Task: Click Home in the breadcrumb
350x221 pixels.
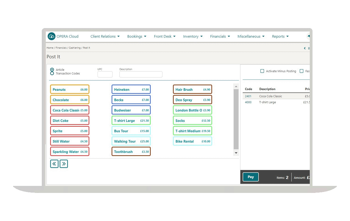Action: 50,48
